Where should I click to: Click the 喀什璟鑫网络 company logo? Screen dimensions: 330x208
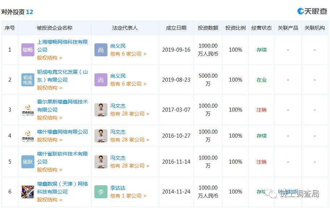pyautogui.click(x=28, y=136)
